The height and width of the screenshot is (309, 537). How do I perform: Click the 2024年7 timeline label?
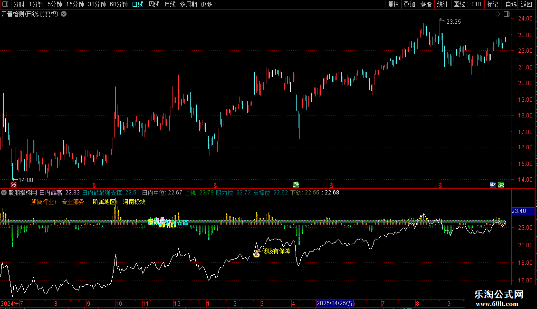pyautogui.click(x=12, y=303)
